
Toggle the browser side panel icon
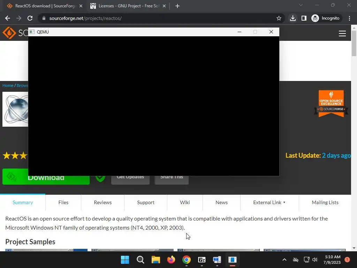304,18
